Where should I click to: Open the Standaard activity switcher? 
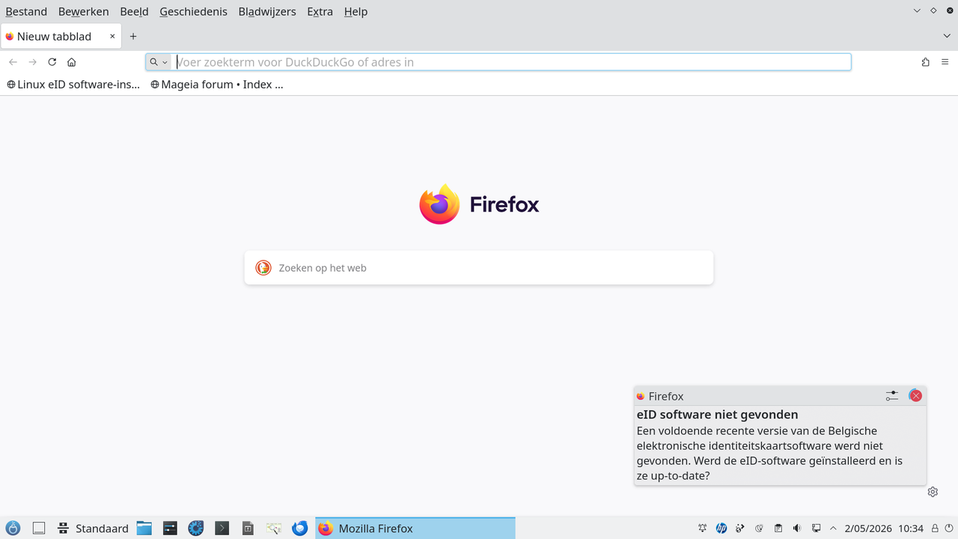click(94, 529)
